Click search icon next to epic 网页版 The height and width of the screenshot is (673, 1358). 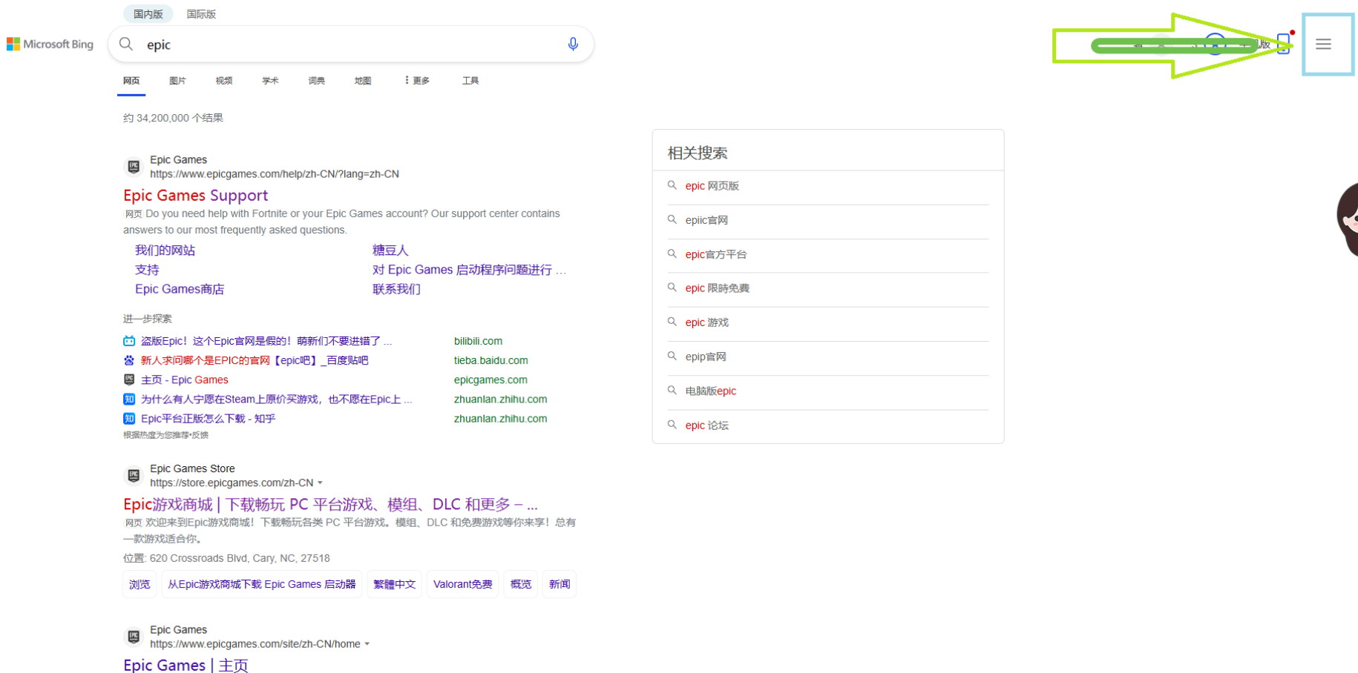(672, 185)
